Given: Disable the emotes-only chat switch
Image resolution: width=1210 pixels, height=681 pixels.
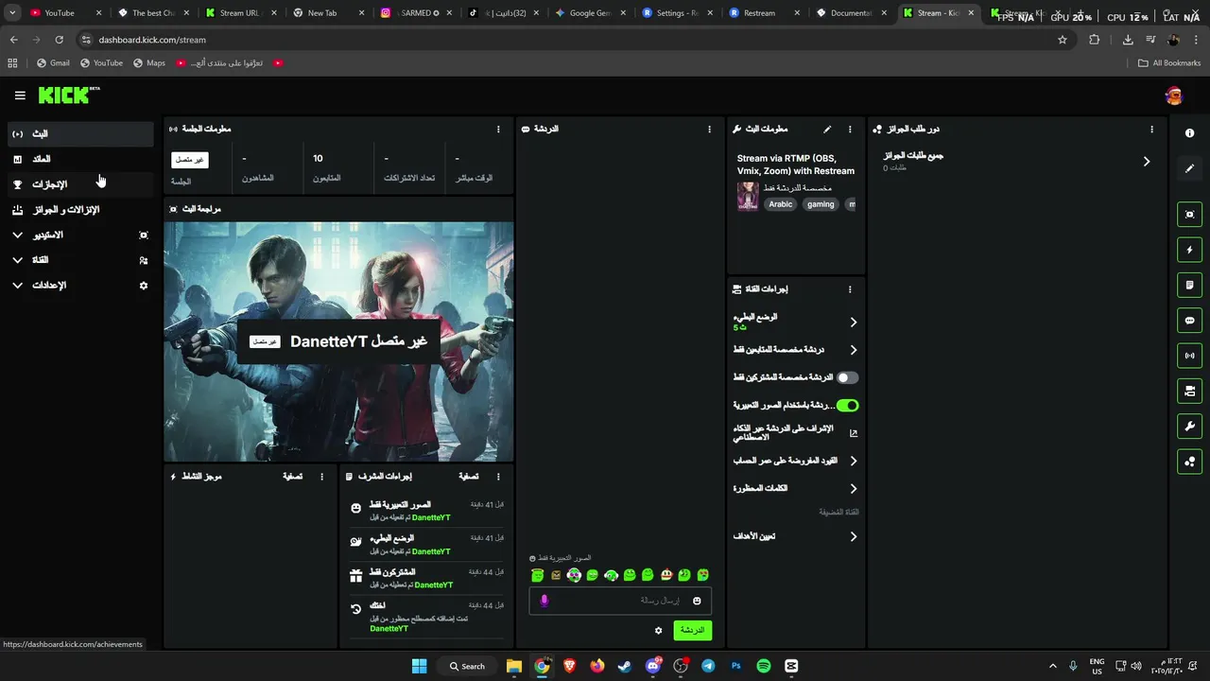Looking at the screenshot, I should [848, 406].
